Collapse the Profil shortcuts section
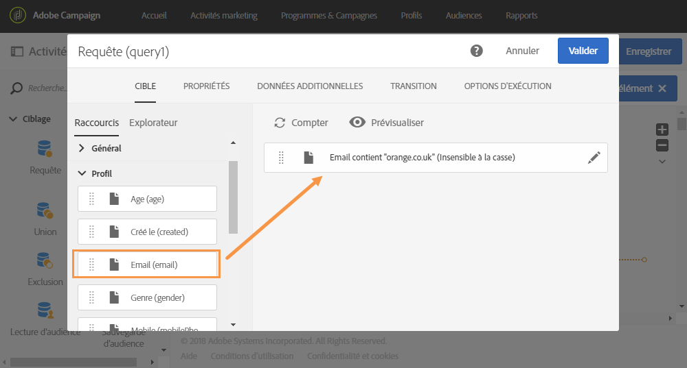Image resolution: width=687 pixels, height=368 pixels. click(x=82, y=173)
